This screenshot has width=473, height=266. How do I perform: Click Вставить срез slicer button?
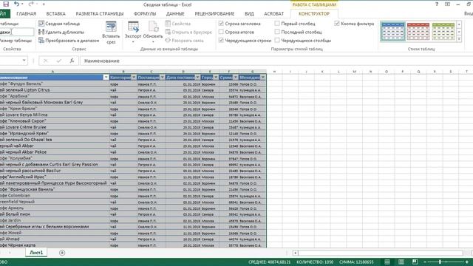[x=111, y=33]
